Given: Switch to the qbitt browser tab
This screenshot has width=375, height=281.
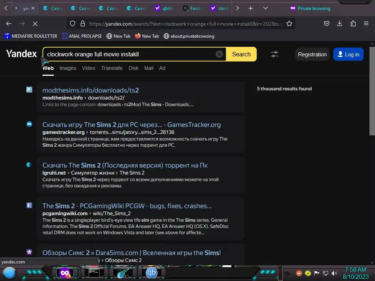Looking at the screenshot, I should 164,8.
